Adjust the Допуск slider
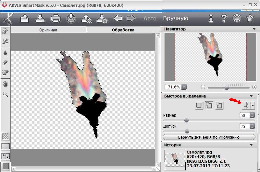Screen dimensions: 260x172 tap(187, 132)
